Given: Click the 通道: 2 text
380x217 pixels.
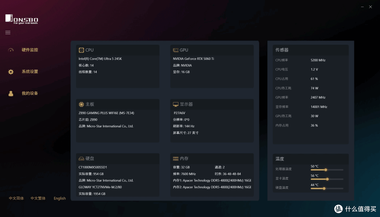Looking at the screenshot, I should (220, 167).
